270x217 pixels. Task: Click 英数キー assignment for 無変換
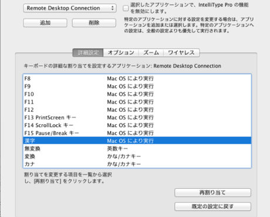point(117,149)
